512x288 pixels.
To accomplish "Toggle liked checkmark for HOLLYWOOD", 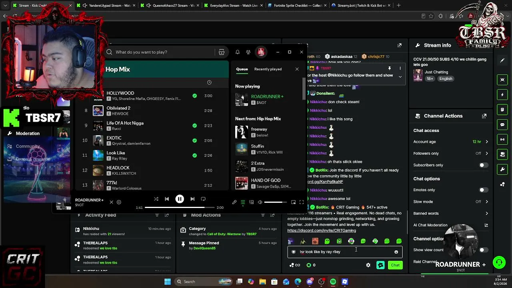I will click(194, 96).
